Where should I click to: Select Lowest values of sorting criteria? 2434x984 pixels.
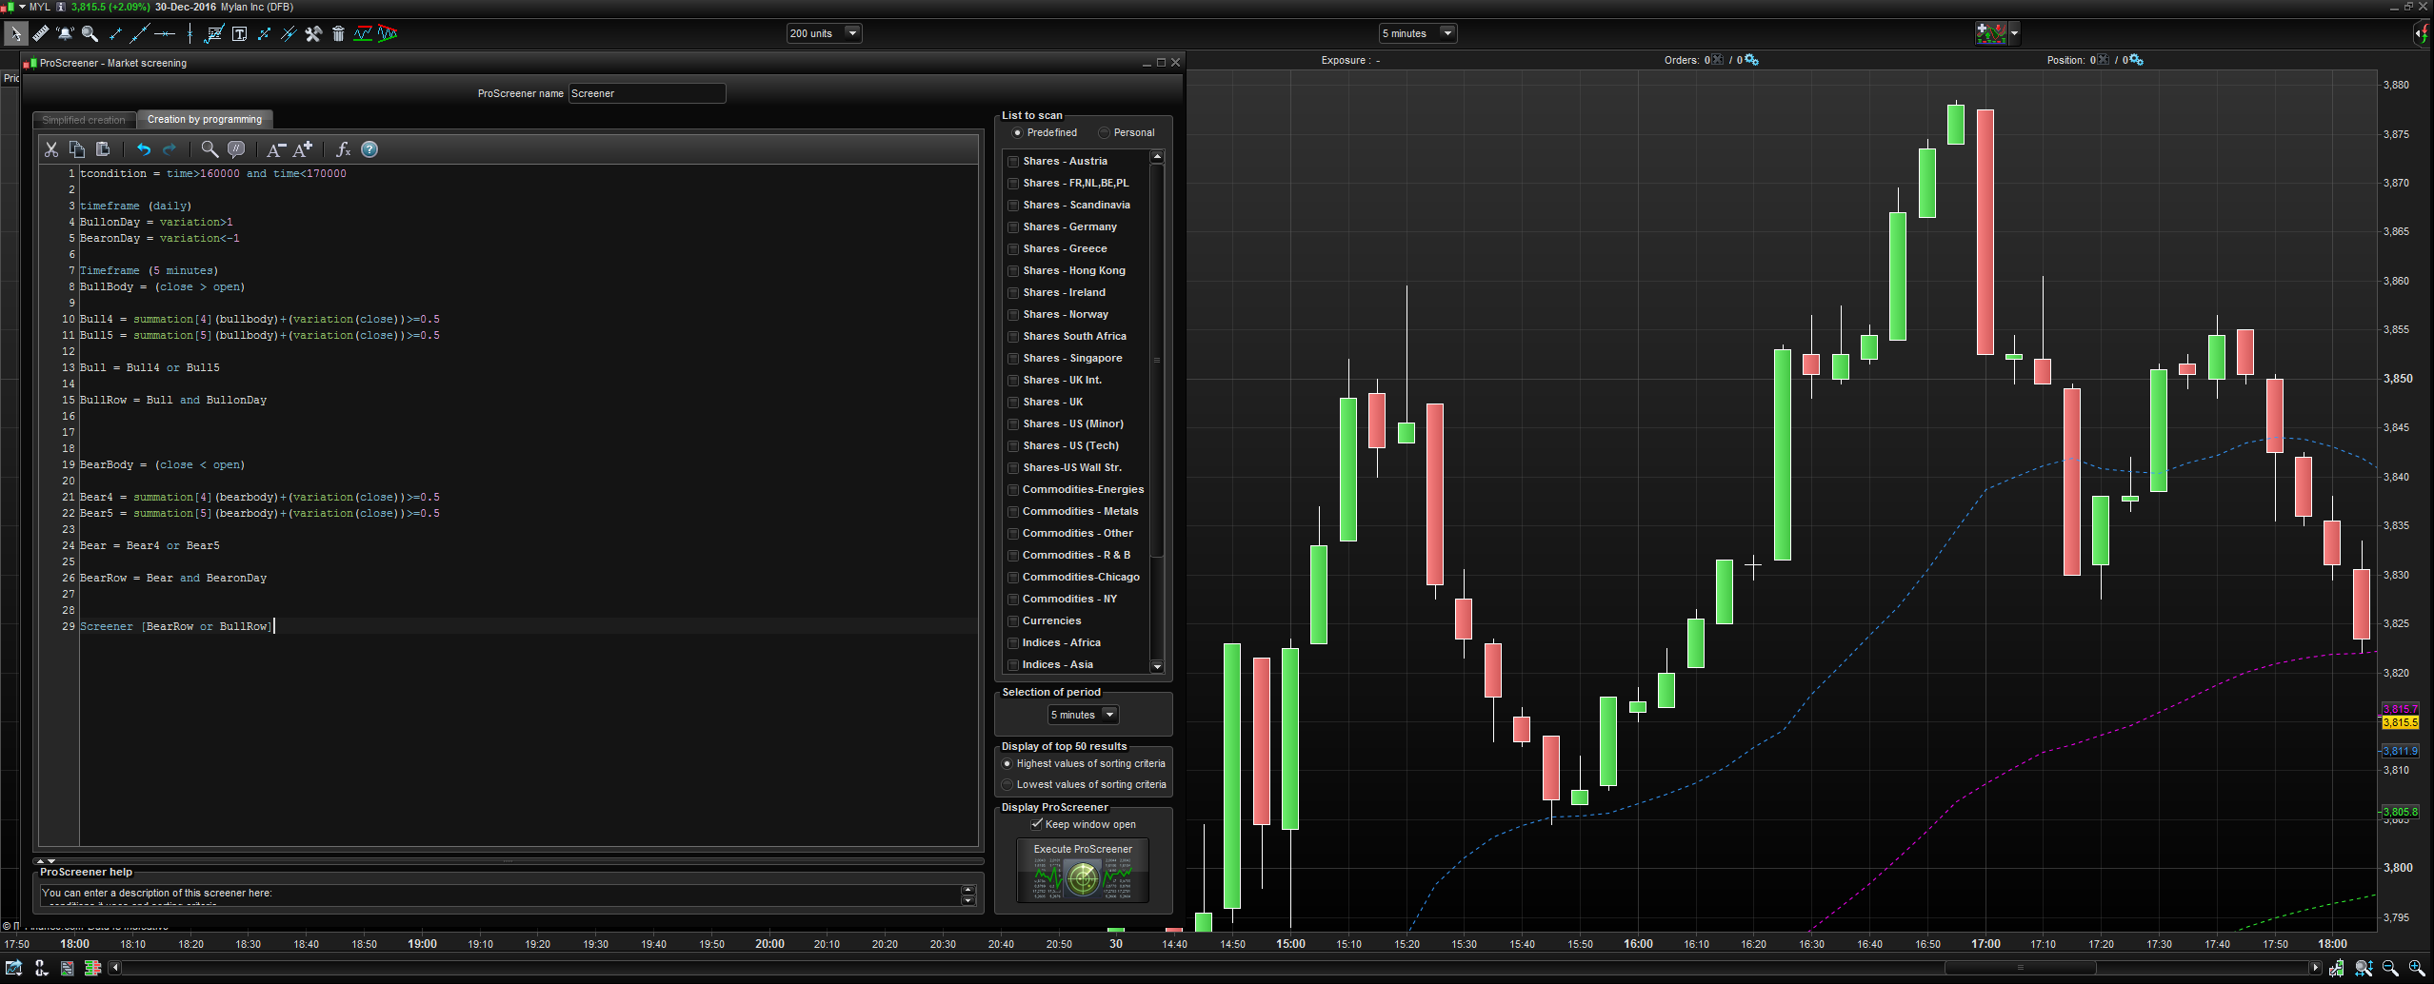click(x=1007, y=784)
